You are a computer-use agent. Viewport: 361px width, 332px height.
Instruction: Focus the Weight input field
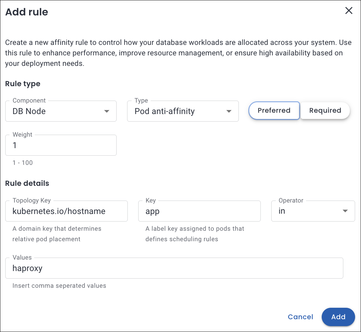tap(61, 145)
